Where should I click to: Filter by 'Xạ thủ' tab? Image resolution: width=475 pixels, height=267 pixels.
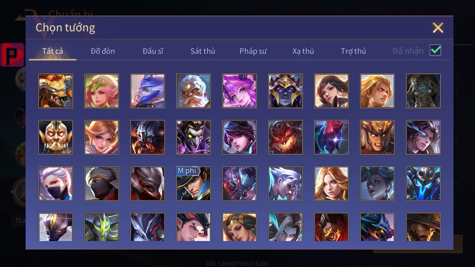(303, 51)
